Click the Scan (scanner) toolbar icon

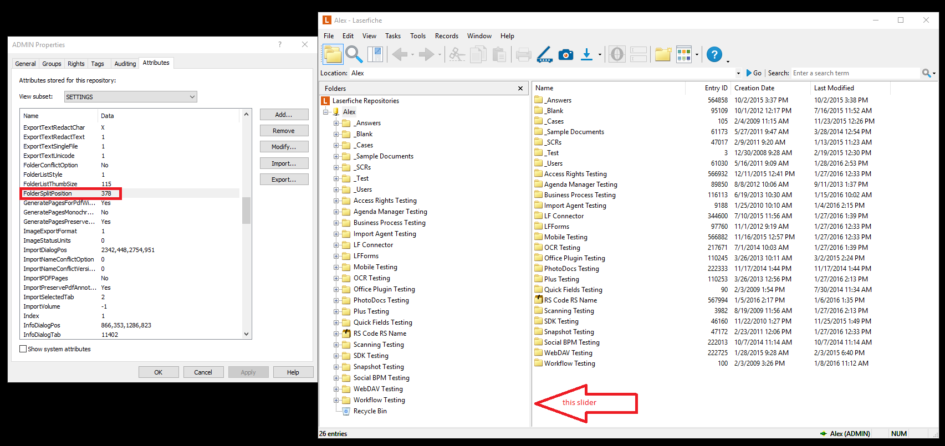point(545,54)
